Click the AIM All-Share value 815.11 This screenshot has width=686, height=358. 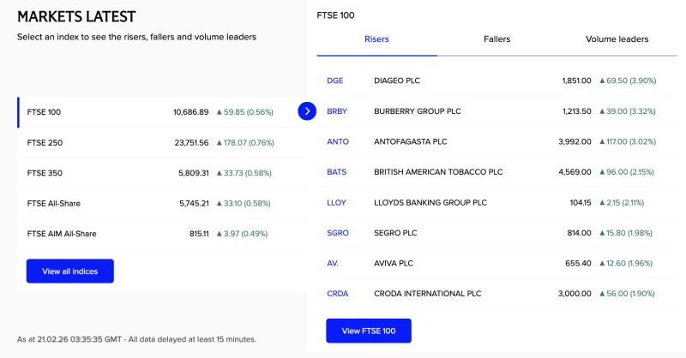point(199,234)
